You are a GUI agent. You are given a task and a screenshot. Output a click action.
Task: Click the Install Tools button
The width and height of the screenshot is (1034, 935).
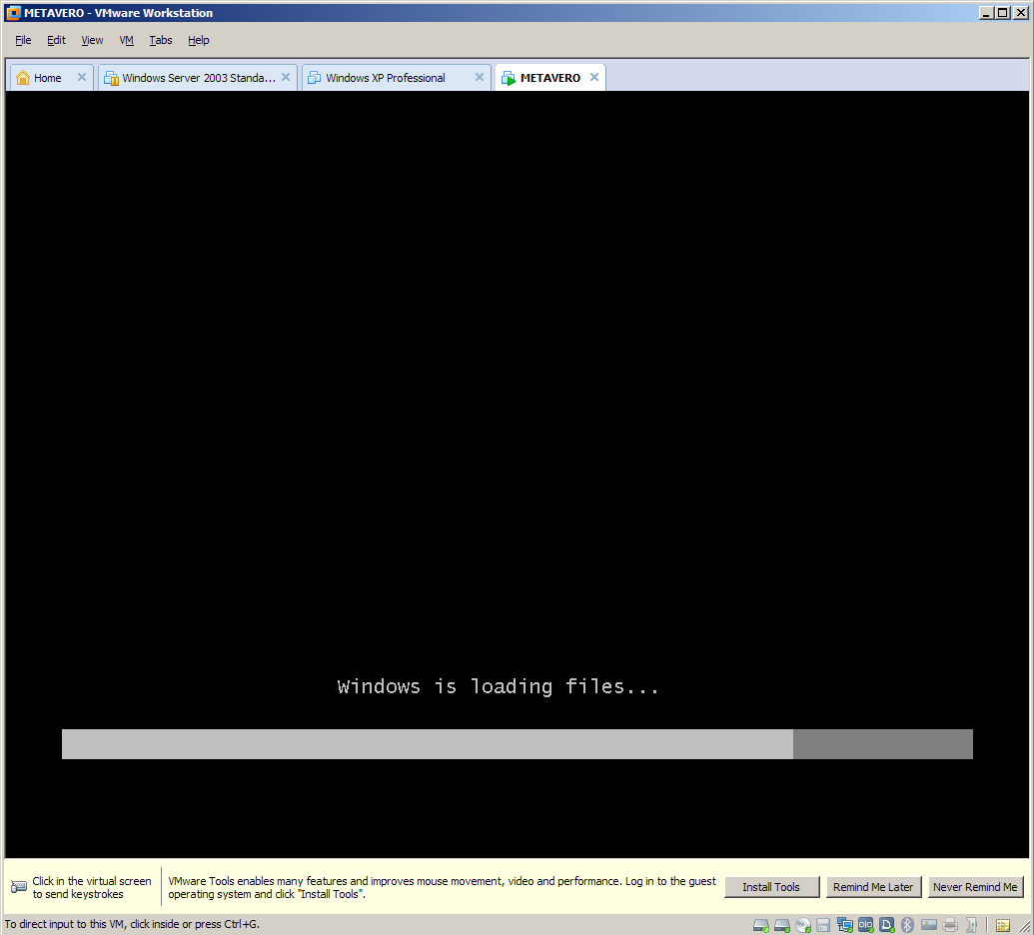(771, 887)
